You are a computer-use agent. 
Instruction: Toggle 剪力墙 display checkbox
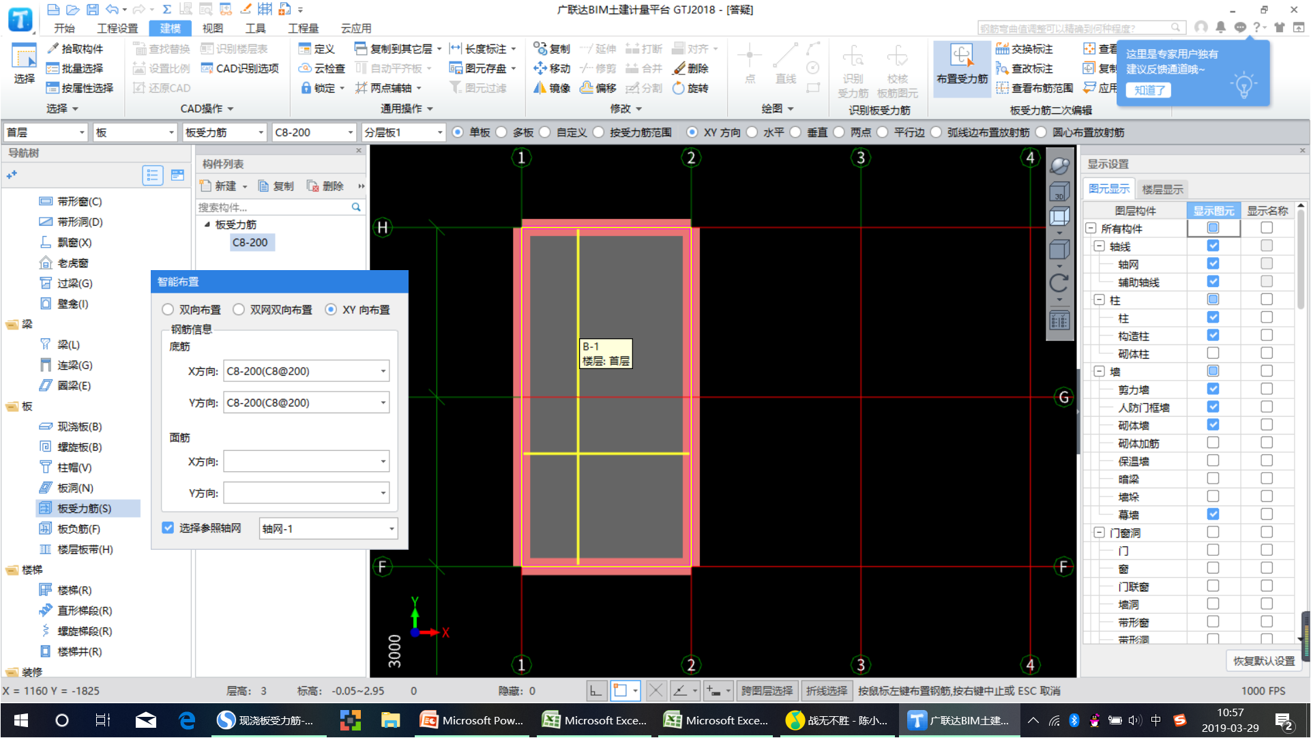[x=1213, y=389]
